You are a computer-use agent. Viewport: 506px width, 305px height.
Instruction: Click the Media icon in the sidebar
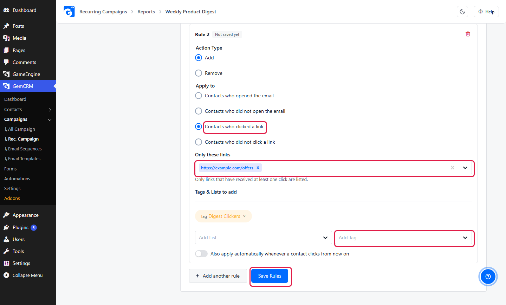click(x=6, y=38)
